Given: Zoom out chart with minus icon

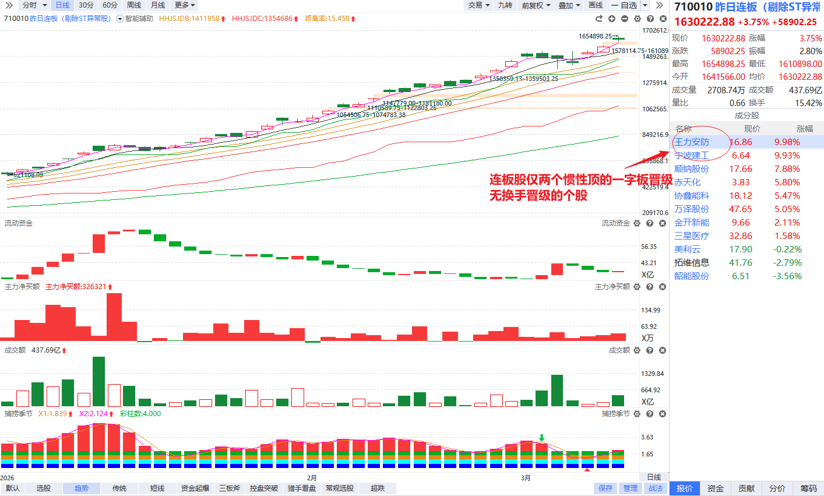Looking at the screenshot, I should point(625,19).
